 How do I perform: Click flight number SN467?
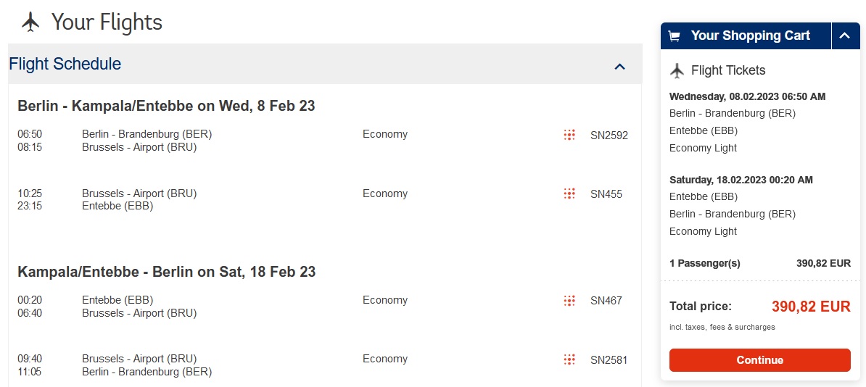606,301
